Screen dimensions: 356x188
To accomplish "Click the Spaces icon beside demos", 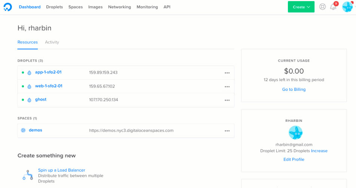I will pos(23,130).
